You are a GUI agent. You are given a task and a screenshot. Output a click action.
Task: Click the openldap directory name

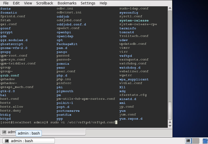pos(65,36)
